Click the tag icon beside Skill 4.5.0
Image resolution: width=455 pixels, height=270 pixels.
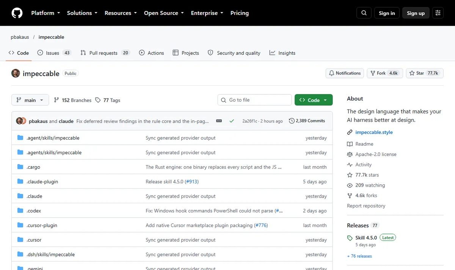click(350, 238)
